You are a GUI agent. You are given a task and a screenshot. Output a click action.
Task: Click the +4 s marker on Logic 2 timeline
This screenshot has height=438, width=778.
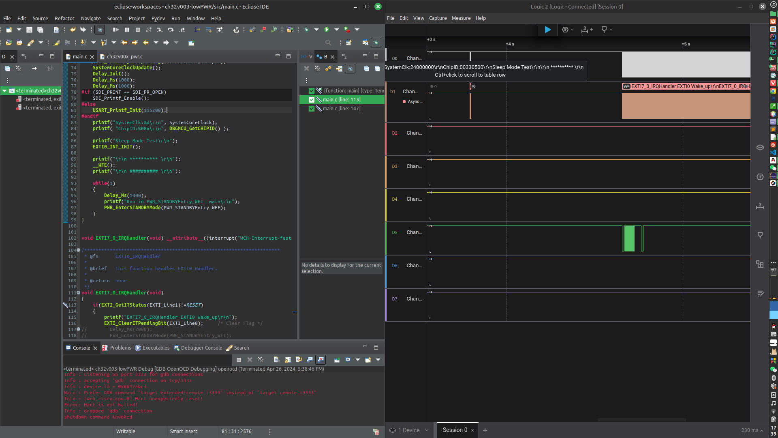510,44
